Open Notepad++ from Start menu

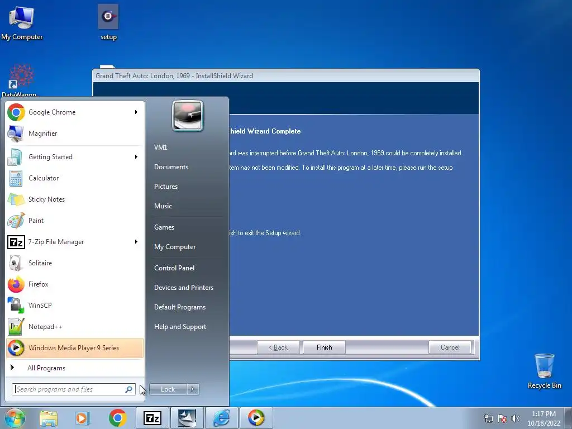(x=75, y=326)
